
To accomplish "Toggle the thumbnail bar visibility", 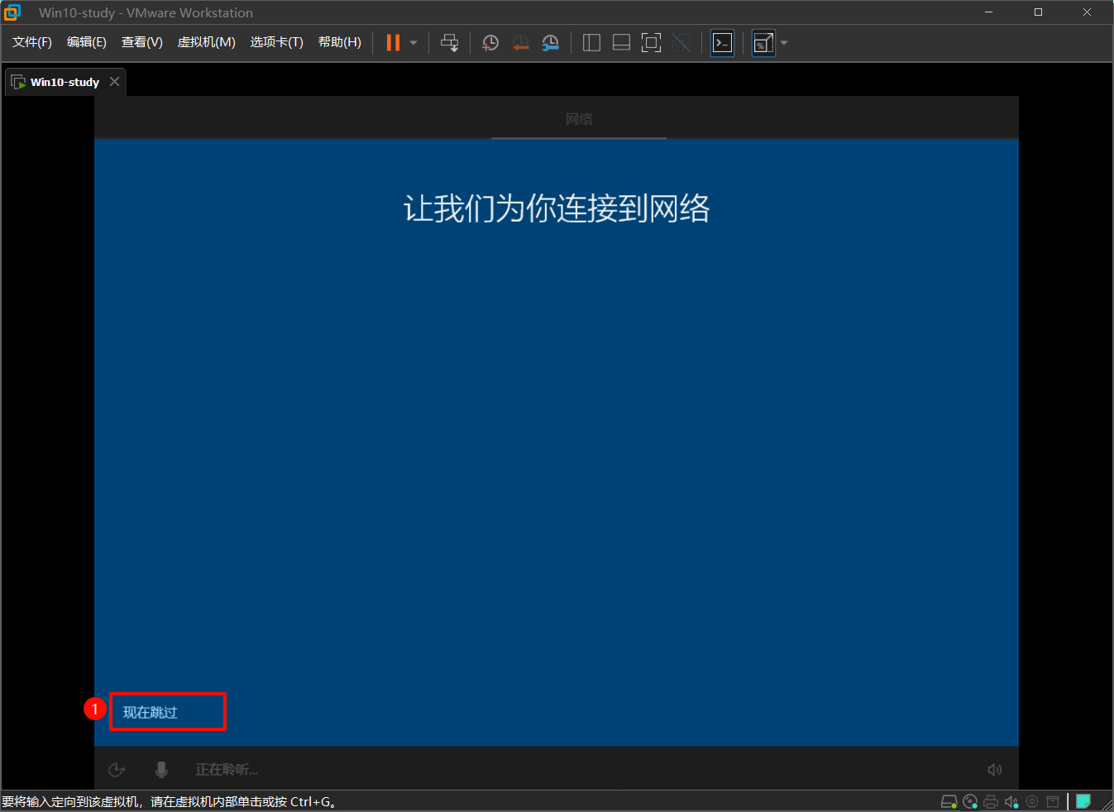I will 621,42.
